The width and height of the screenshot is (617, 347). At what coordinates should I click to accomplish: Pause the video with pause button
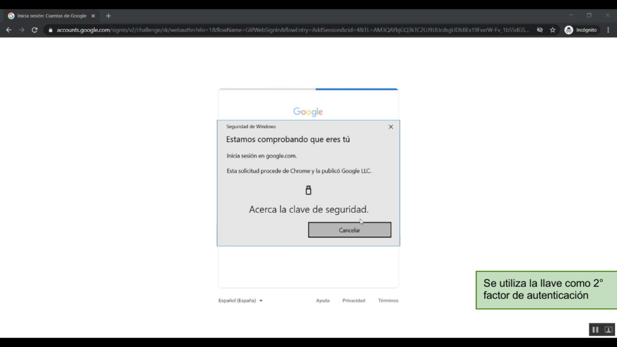click(595, 330)
